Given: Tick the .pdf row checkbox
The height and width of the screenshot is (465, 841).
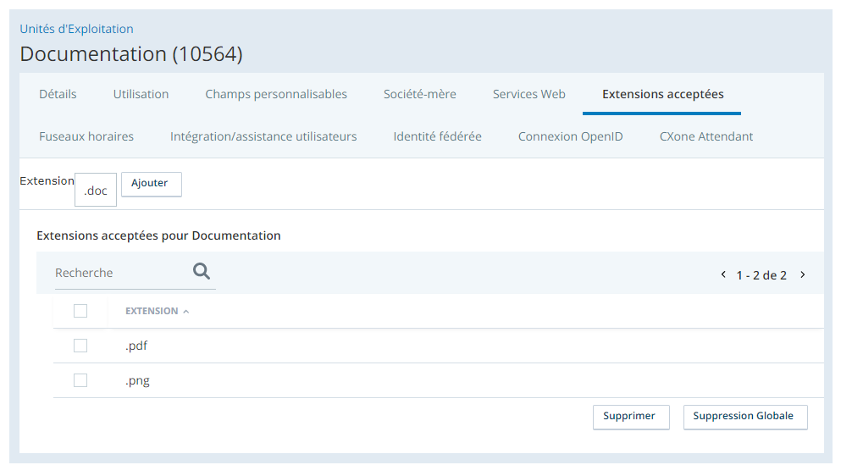Looking at the screenshot, I should click(x=80, y=346).
